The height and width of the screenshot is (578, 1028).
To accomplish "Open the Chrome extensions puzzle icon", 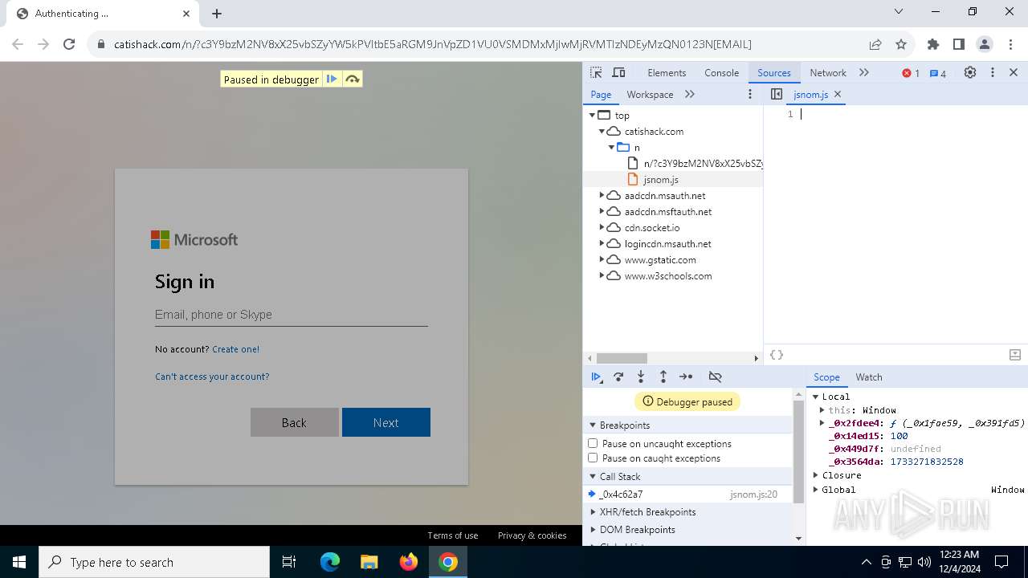I will [x=932, y=44].
